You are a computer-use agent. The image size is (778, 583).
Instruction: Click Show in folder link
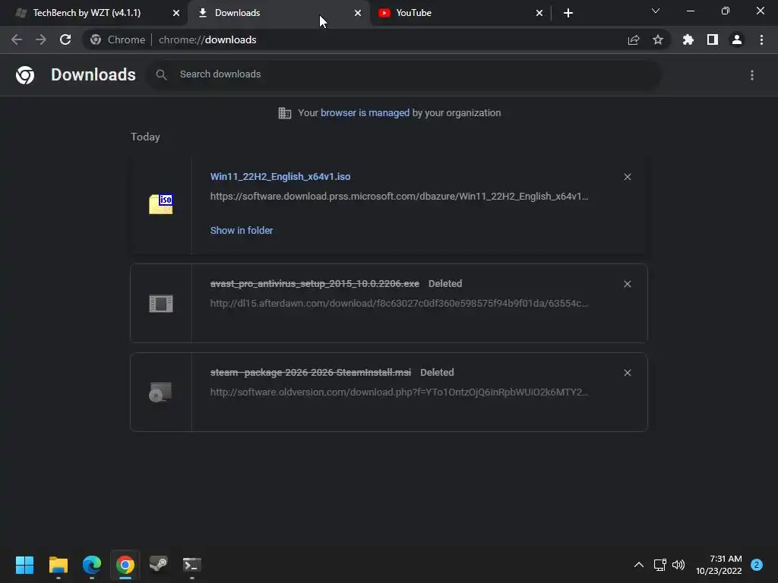tap(242, 231)
